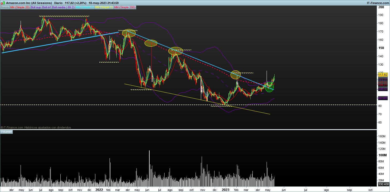Click the green circle marker on the chart
Image resolution: width=390 pixels, height=192 pixels.
tap(269, 87)
